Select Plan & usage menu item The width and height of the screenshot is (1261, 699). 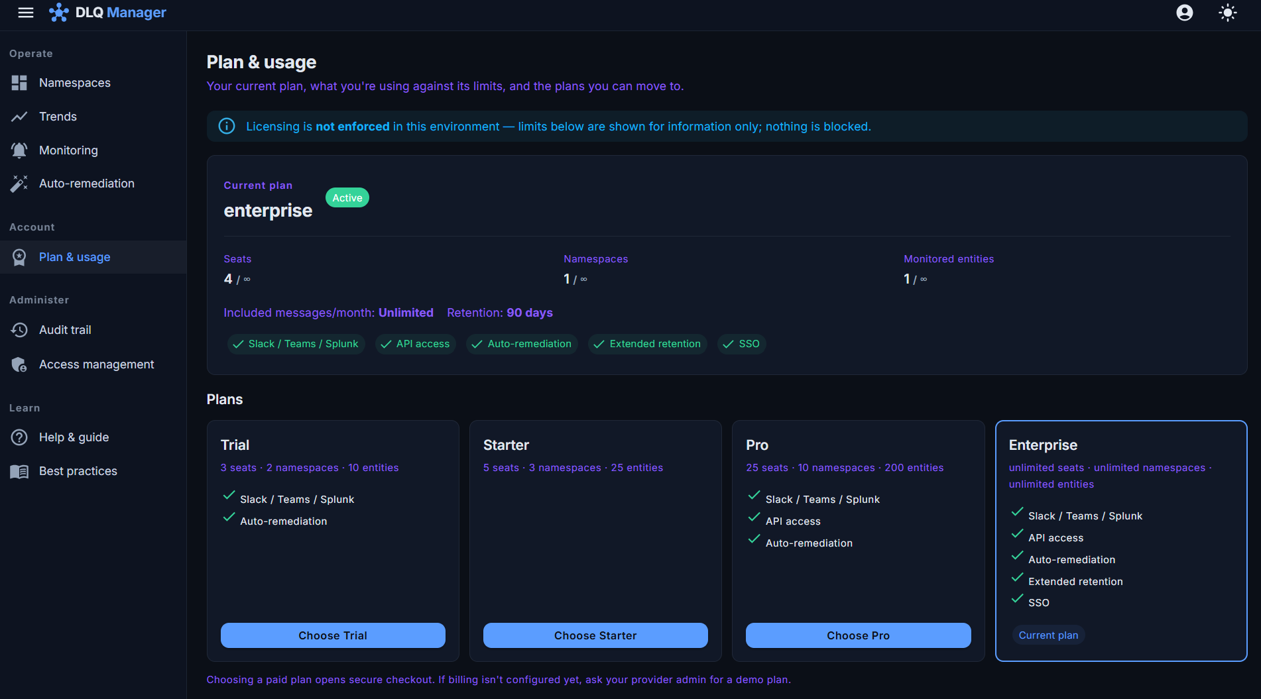(93, 257)
